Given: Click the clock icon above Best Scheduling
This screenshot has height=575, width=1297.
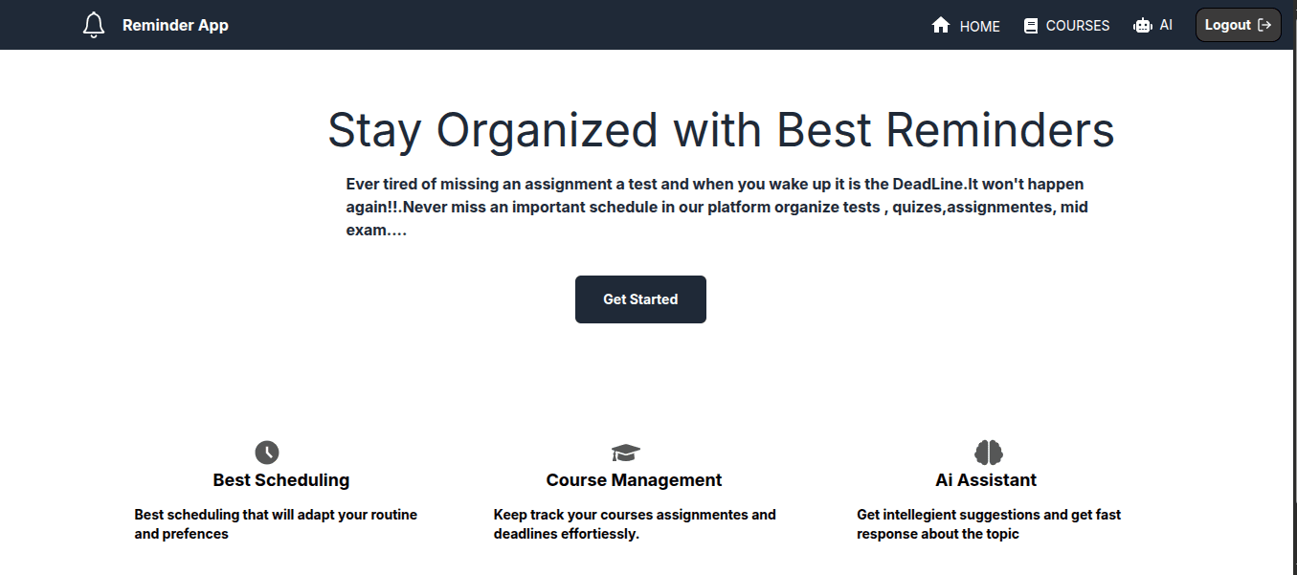Looking at the screenshot, I should point(267,453).
